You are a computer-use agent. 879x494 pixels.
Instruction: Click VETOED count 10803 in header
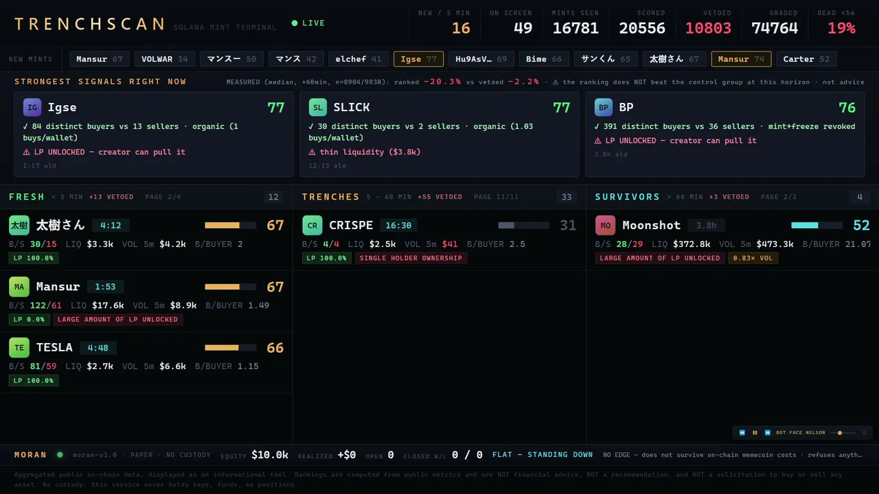tap(708, 28)
